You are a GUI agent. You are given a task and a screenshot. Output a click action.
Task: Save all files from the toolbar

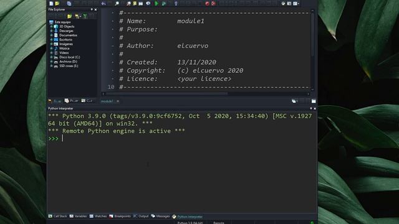point(69,3)
